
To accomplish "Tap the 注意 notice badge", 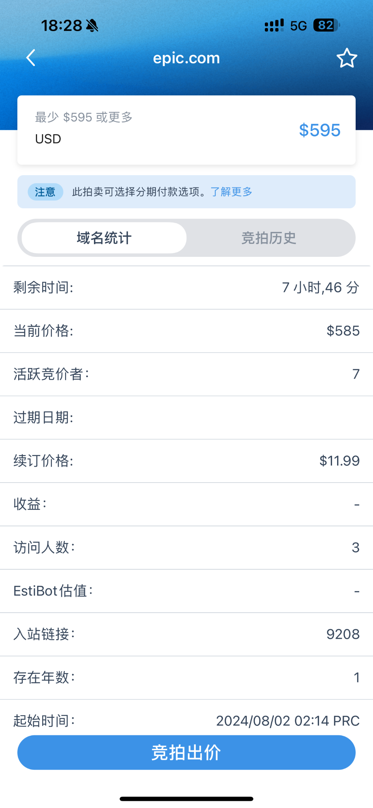I will 45,192.
